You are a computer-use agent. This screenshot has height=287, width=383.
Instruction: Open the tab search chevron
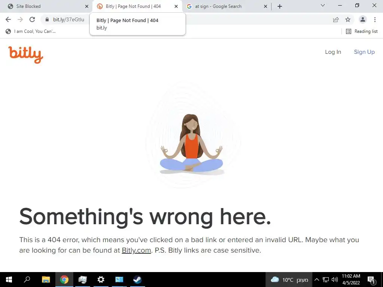click(x=323, y=5)
